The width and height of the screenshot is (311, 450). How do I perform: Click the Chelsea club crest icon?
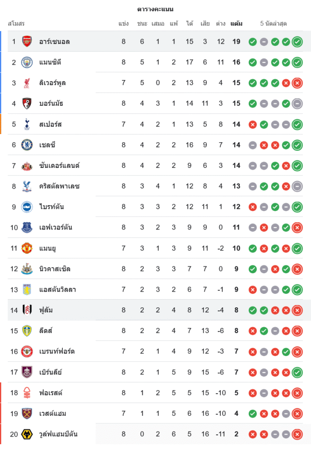27,145
